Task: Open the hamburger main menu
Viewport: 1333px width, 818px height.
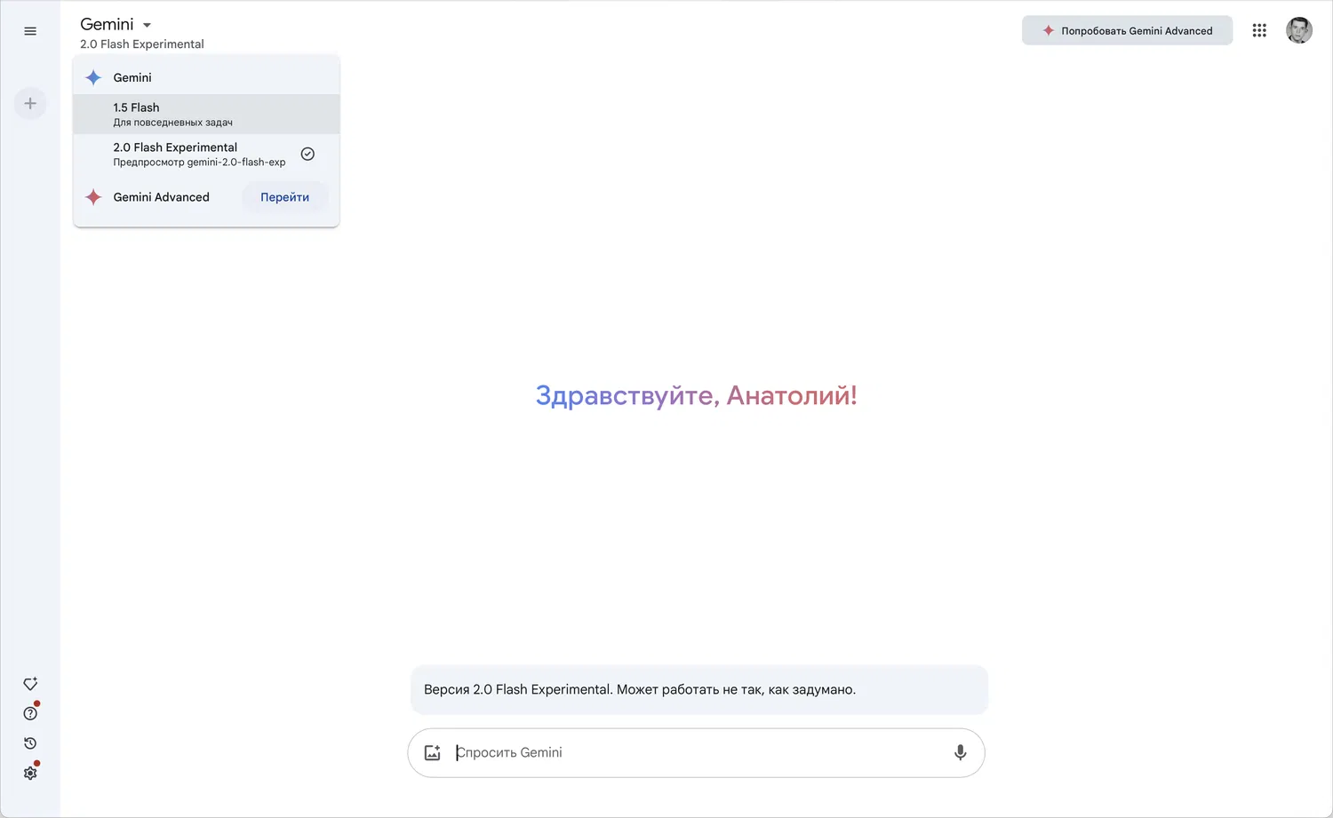Action: (x=30, y=31)
